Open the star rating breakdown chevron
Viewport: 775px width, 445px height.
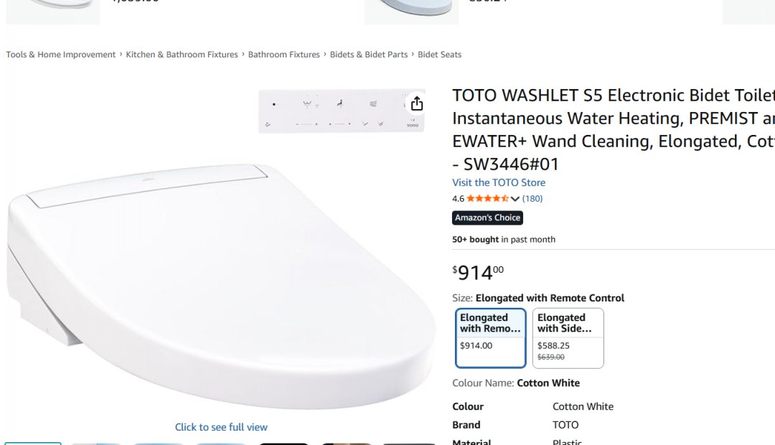pyautogui.click(x=515, y=199)
